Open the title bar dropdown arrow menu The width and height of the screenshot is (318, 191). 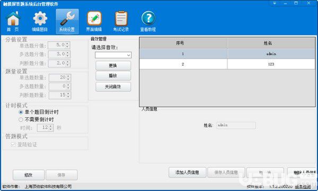click(275, 3)
